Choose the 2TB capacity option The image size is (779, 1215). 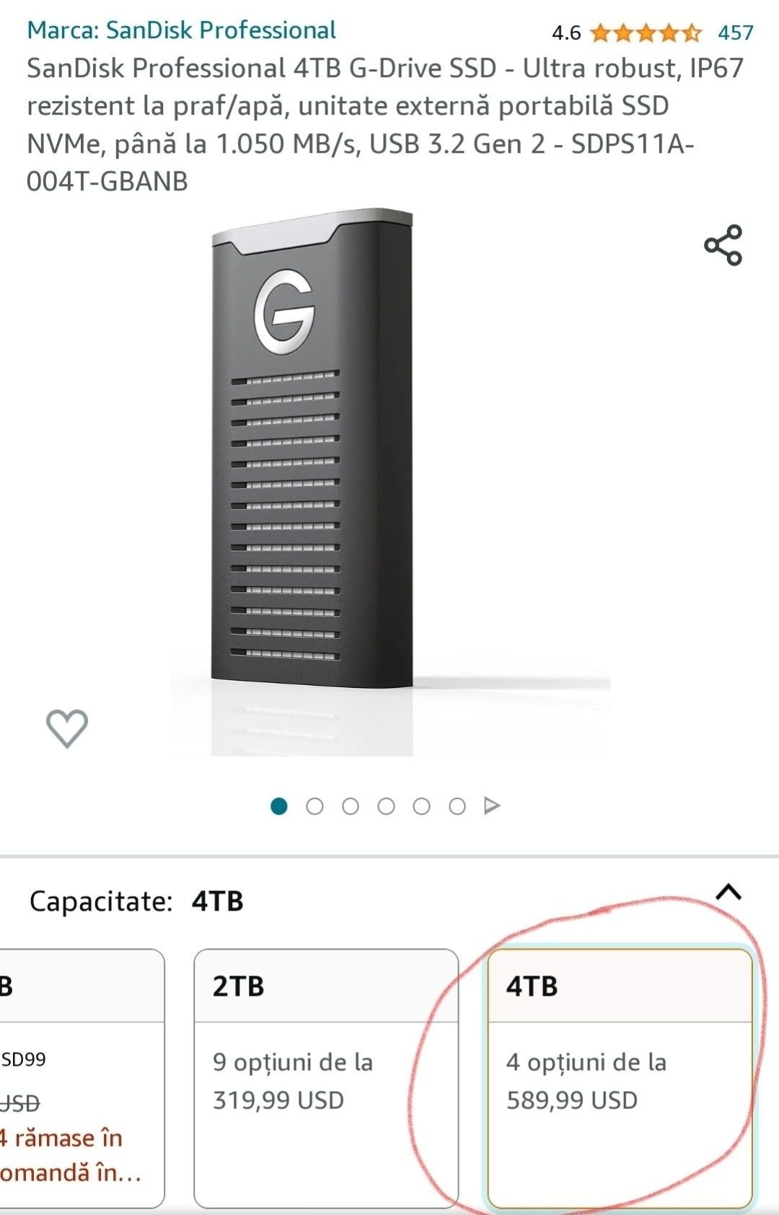point(326,1078)
